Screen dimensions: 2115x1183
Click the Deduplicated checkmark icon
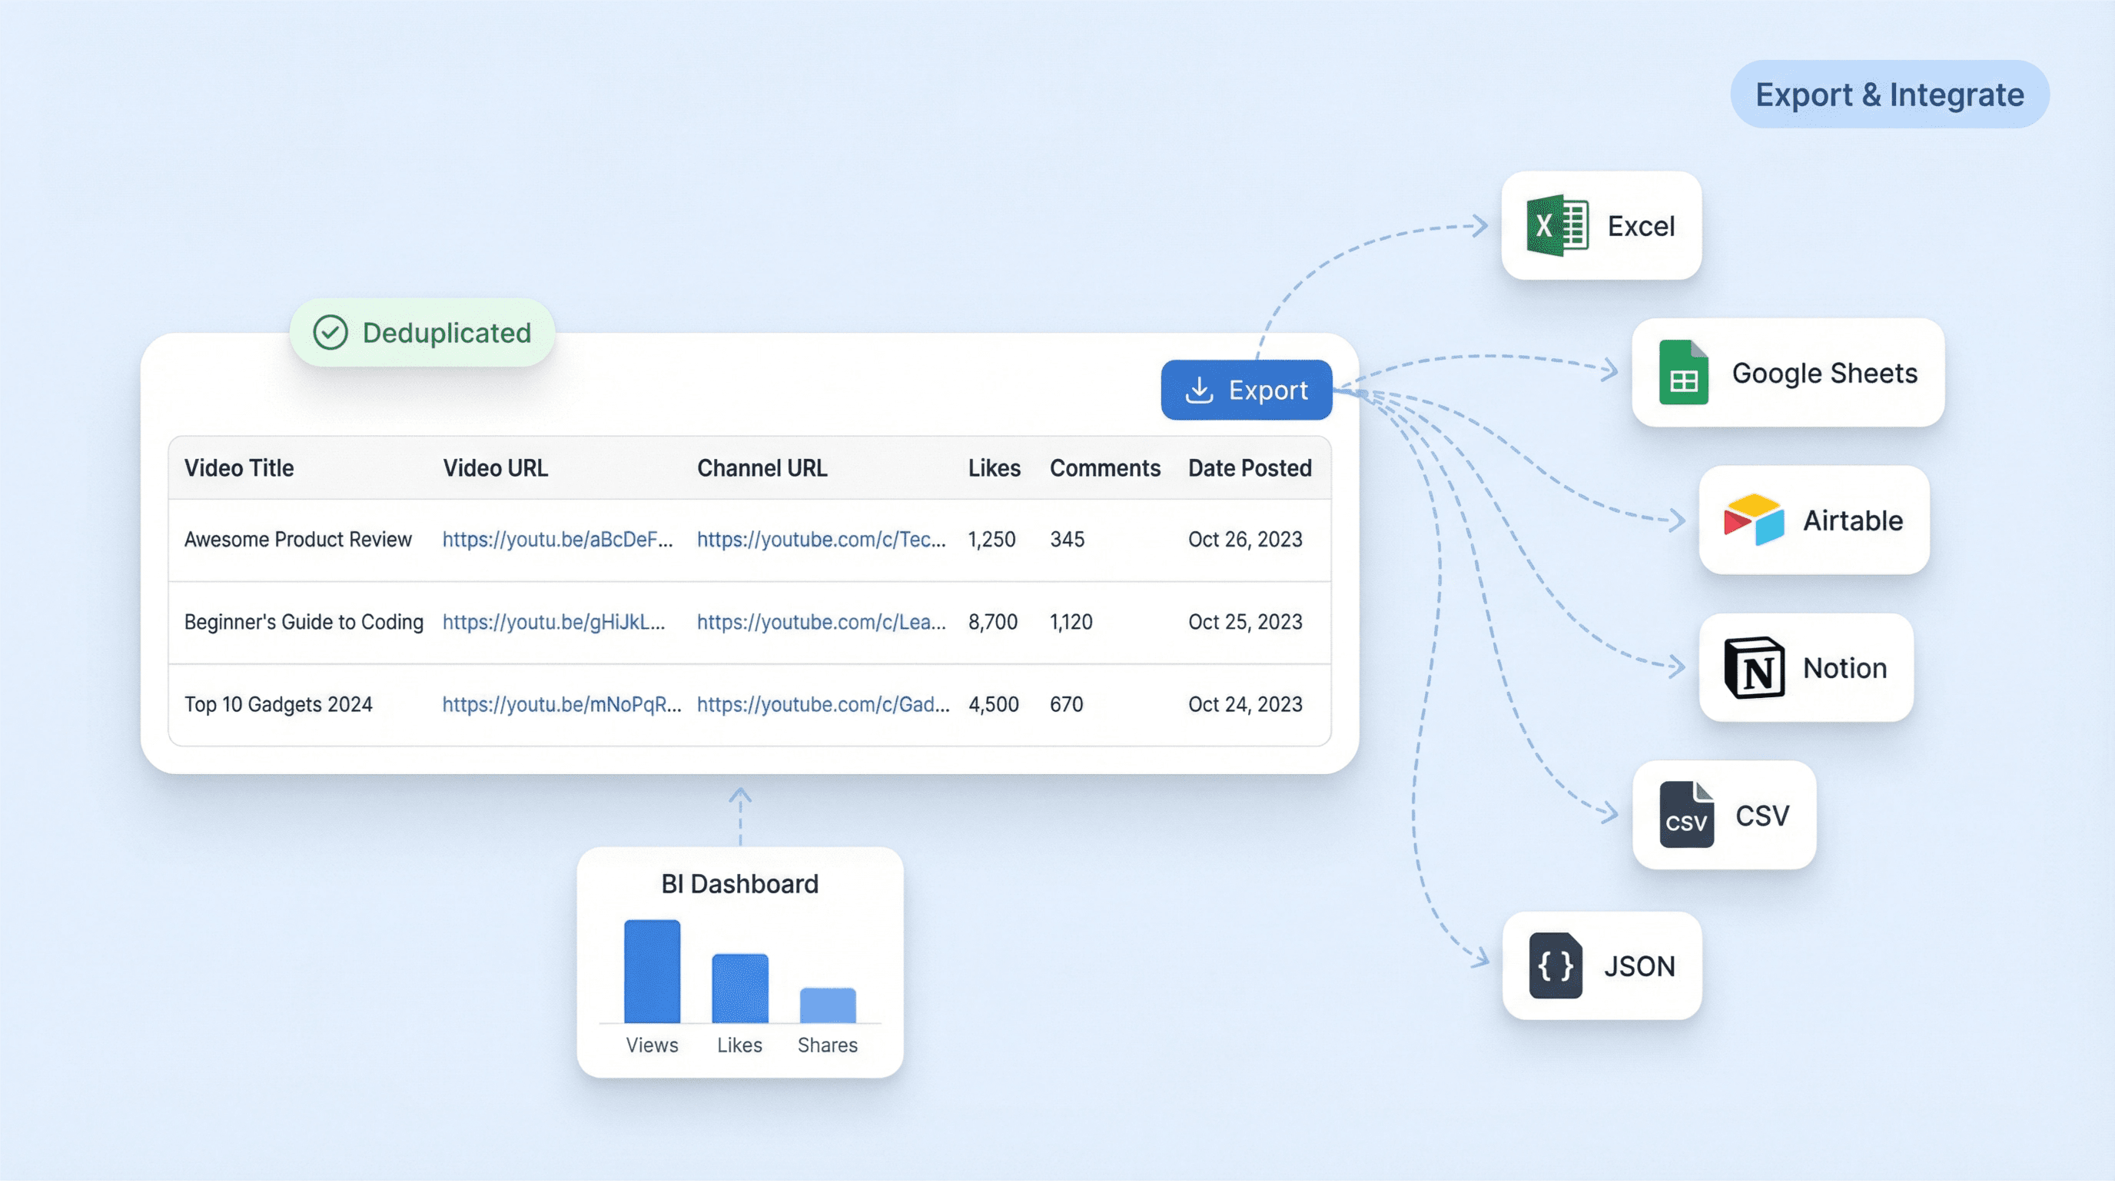point(331,334)
